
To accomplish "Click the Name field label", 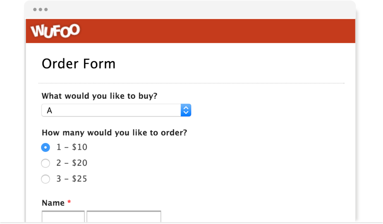I will click(x=53, y=203).
